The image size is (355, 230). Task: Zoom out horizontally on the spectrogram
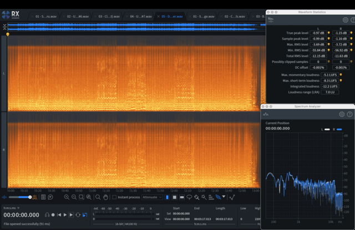(x=74, y=197)
